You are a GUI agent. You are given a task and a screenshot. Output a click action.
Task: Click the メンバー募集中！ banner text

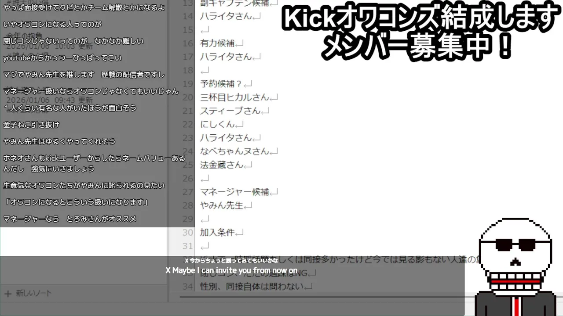tap(417, 47)
